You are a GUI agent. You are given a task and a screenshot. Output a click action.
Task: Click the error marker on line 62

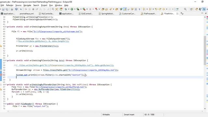[x=1, y=75]
